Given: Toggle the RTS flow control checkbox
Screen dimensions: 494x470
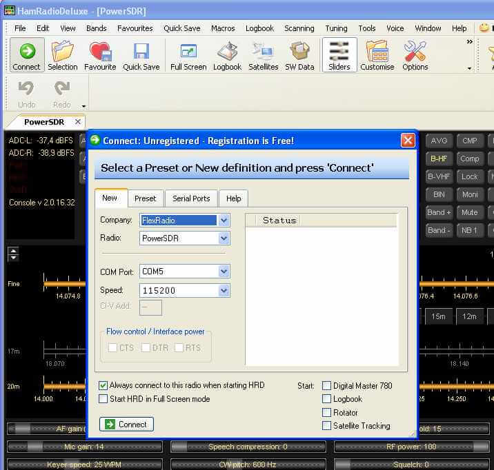Looking at the screenshot, I should (179, 347).
